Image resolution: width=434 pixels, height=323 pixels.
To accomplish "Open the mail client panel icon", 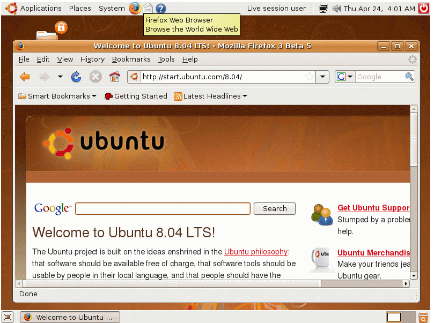I will (x=148, y=8).
